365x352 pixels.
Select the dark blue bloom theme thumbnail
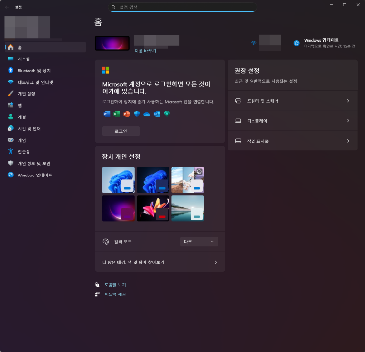(153, 179)
